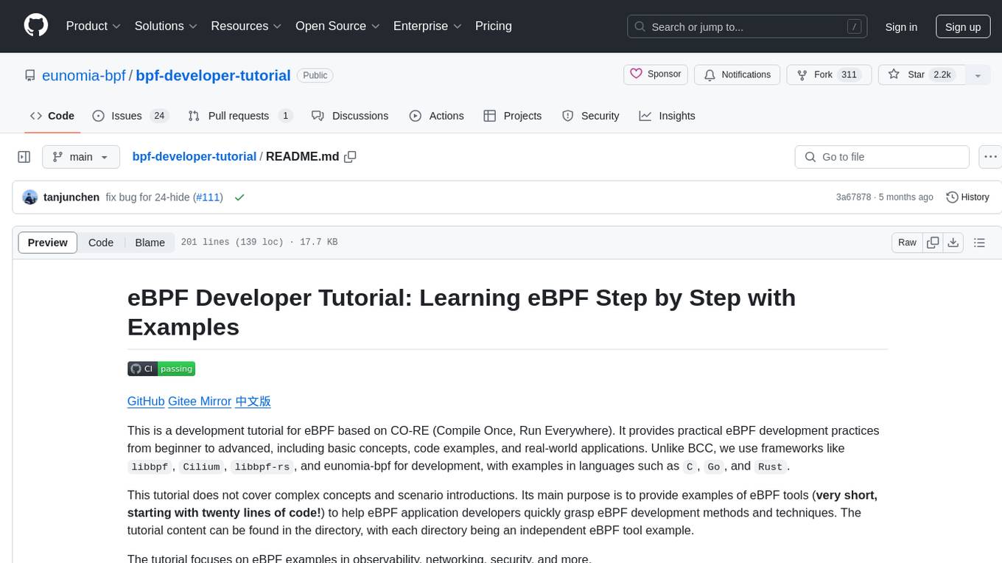Click bpf-developer-tutorial breadcrumb link
Image resolution: width=1002 pixels, height=563 pixels.
click(x=195, y=156)
